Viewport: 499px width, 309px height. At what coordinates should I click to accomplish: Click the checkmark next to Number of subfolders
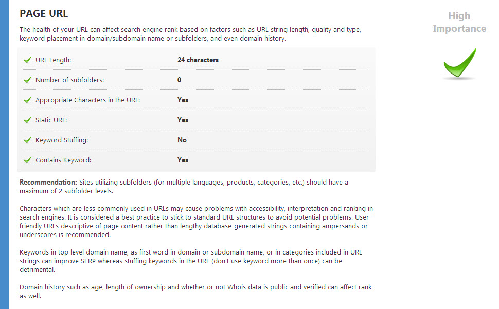click(27, 80)
